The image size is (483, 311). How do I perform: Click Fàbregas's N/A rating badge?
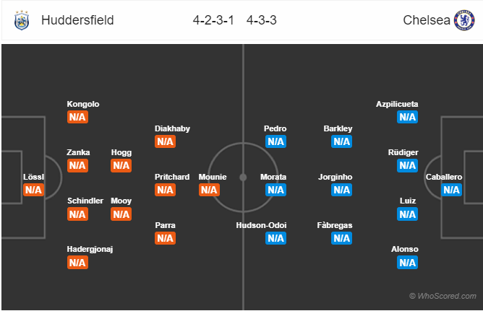341,238
